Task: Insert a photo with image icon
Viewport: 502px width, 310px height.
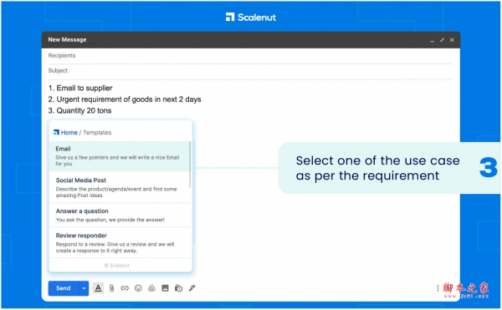Action: (x=165, y=288)
